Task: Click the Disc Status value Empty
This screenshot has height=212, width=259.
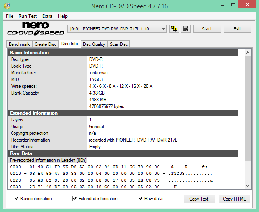Action: 95,147
